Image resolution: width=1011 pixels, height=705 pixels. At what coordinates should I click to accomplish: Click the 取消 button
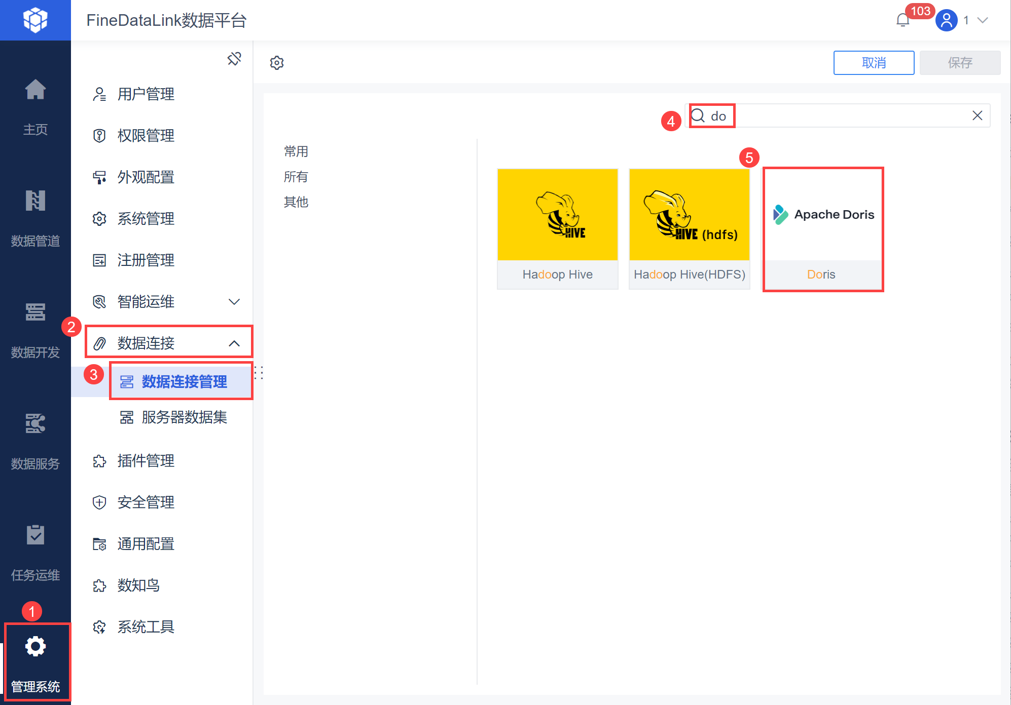click(873, 63)
